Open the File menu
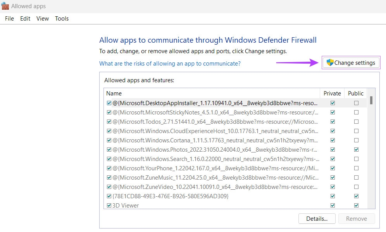The width and height of the screenshot is (386, 232). coord(9,19)
